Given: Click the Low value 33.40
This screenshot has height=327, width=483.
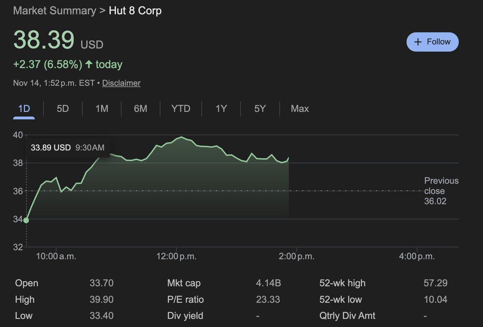Looking at the screenshot, I should click(102, 316).
